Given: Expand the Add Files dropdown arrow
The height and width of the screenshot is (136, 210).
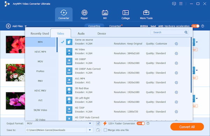Looking at the screenshot, I should pos(26,26).
